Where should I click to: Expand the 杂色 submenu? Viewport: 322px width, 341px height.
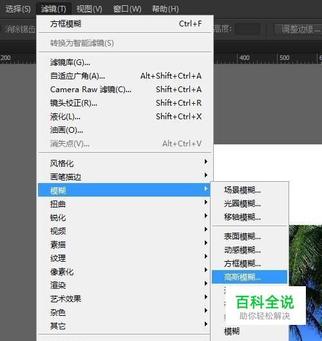124,312
